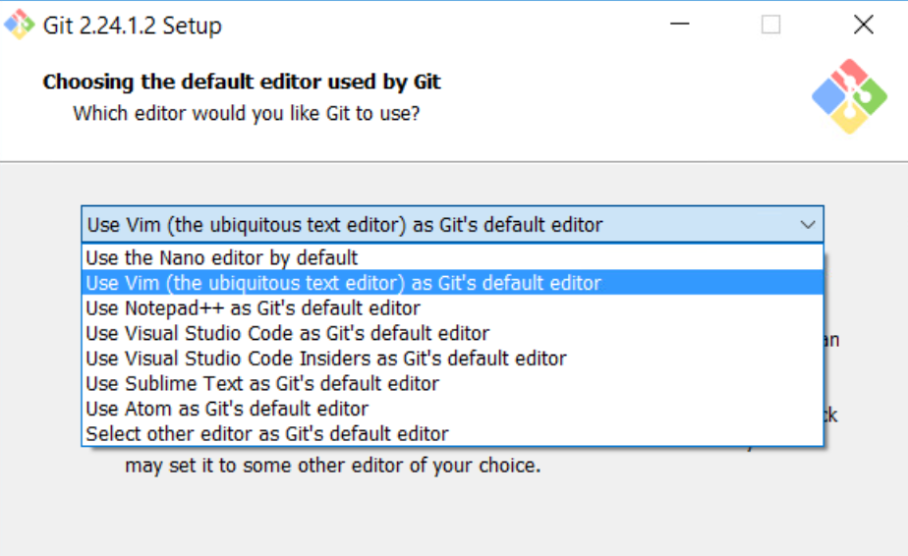Close the Git Setup wizard
The height and width of the screenshot is (556, 908).
(863, 25)
